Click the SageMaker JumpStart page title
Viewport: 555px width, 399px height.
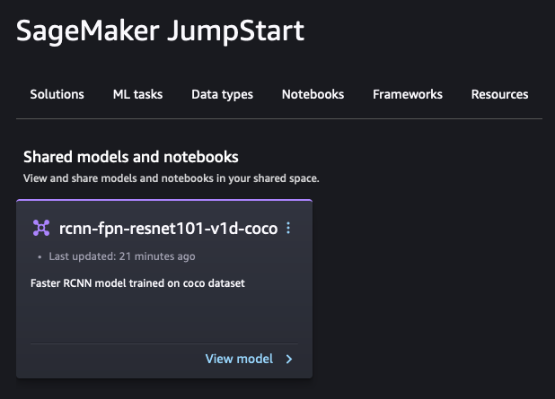click(161, 31)
